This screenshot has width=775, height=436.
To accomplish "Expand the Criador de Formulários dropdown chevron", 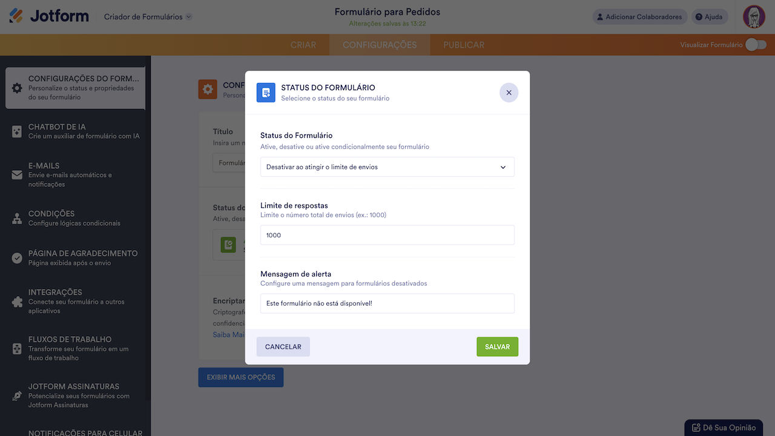I will 188,17.
